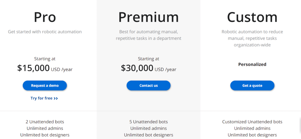Select the Pro plan heading
Screen dimensions: 301x139
45,17
